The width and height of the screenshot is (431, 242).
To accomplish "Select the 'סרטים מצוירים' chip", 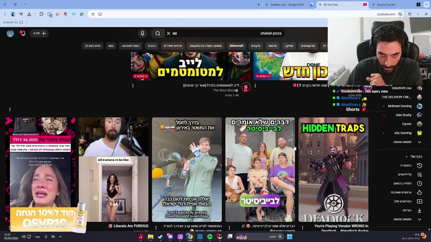I will 173,46.
